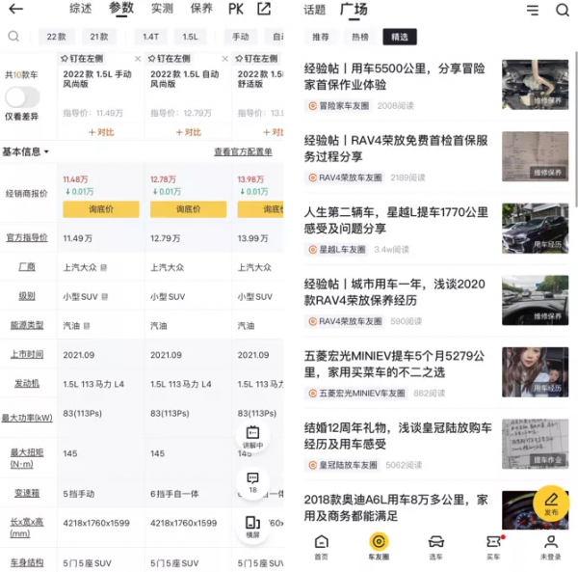Tap 询底价 under 11.48万
The height and width of the screenshot is (572, 578).
[x=101, y=209]
